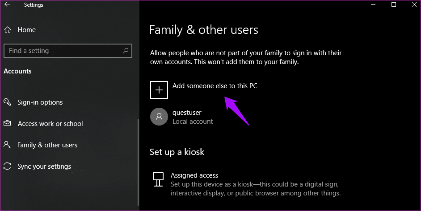The height and width of the screenshot is (211, 421).
Task: Click the person icon beside Family & other users
Action: 7,145
